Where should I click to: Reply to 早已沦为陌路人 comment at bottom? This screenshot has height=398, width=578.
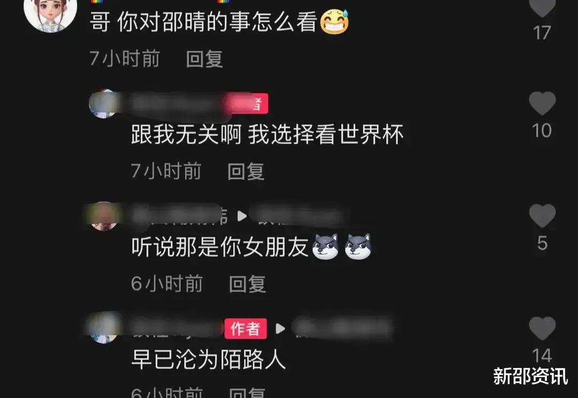(247, 393)
